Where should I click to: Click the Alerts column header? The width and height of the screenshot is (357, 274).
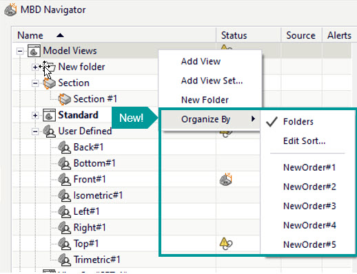click(340, 35)
